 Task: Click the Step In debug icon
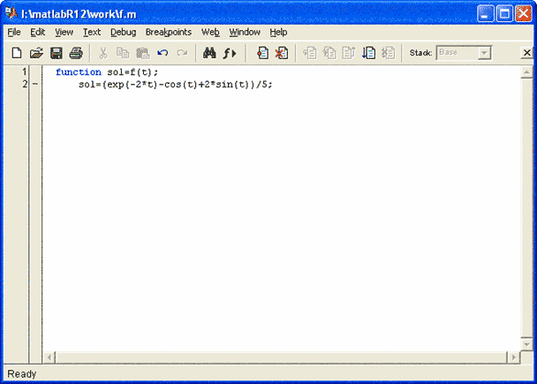[329, 53]
